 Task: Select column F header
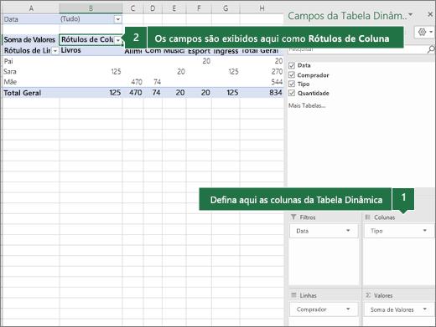click(199, 8)
